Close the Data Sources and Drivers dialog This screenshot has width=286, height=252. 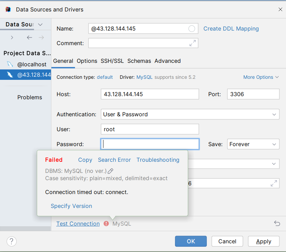tap(280, 9)
